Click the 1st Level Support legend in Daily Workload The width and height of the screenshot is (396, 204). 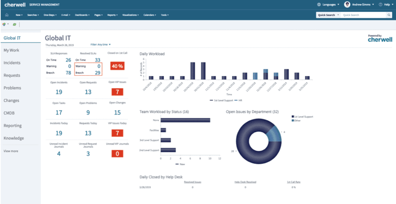pos(221,100)
